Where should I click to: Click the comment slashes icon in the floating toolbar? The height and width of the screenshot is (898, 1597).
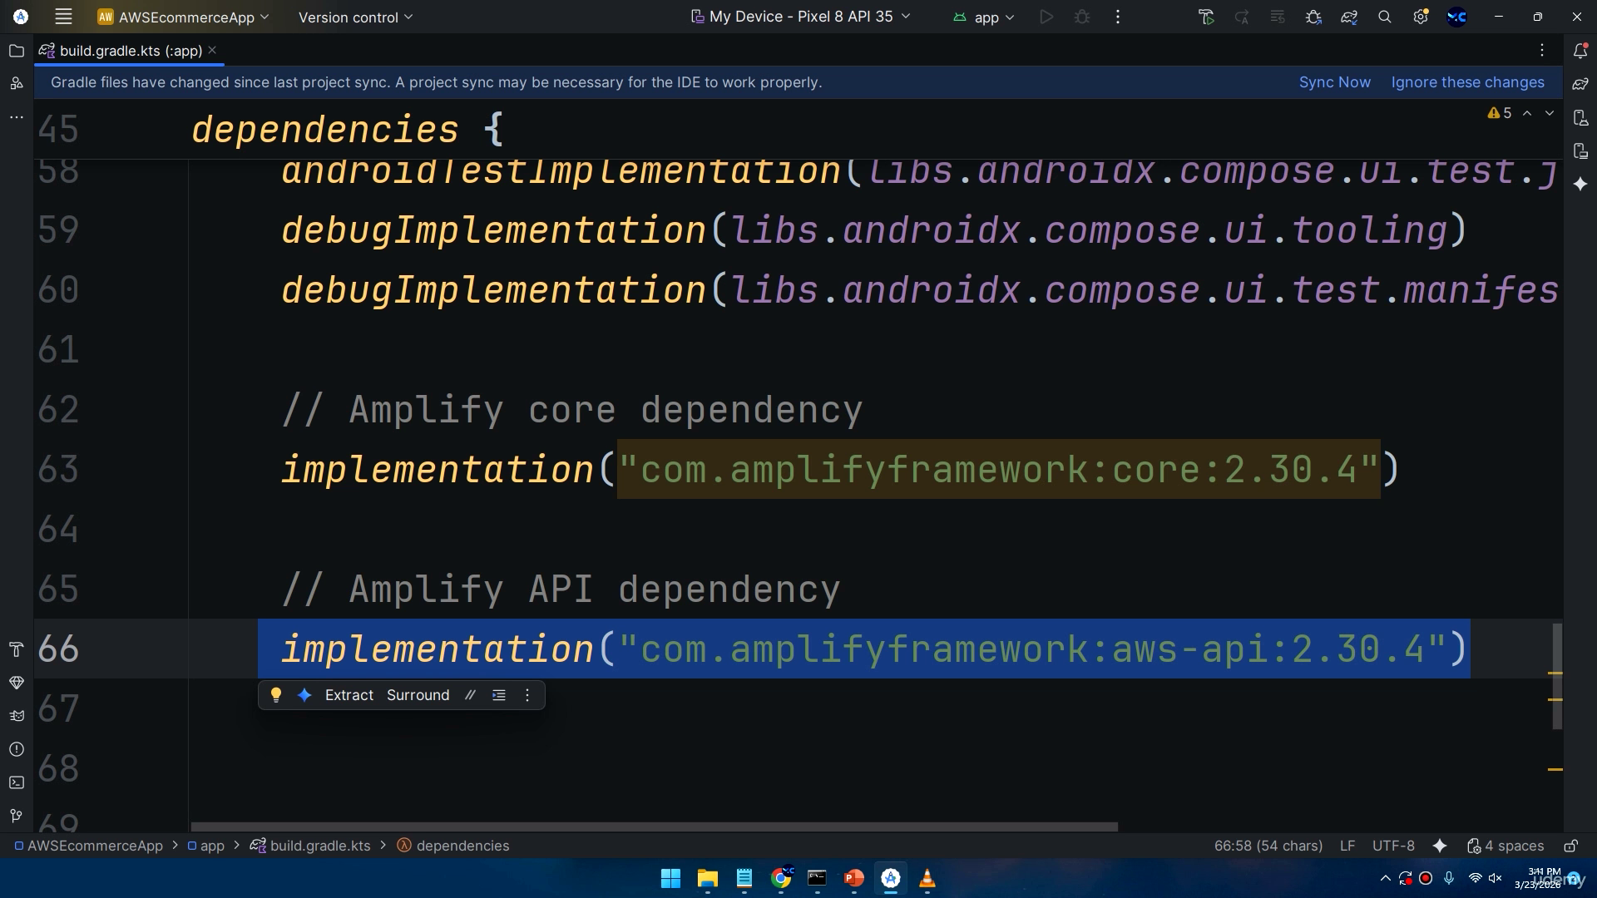click(471, 695)
